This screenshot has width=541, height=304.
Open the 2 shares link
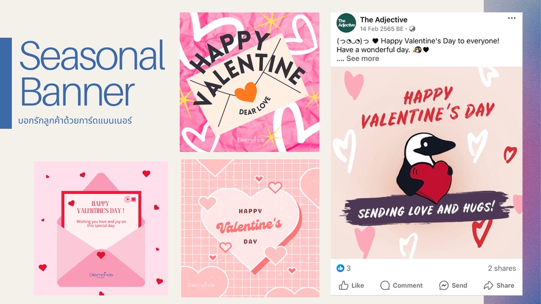[x=502, y=268]
